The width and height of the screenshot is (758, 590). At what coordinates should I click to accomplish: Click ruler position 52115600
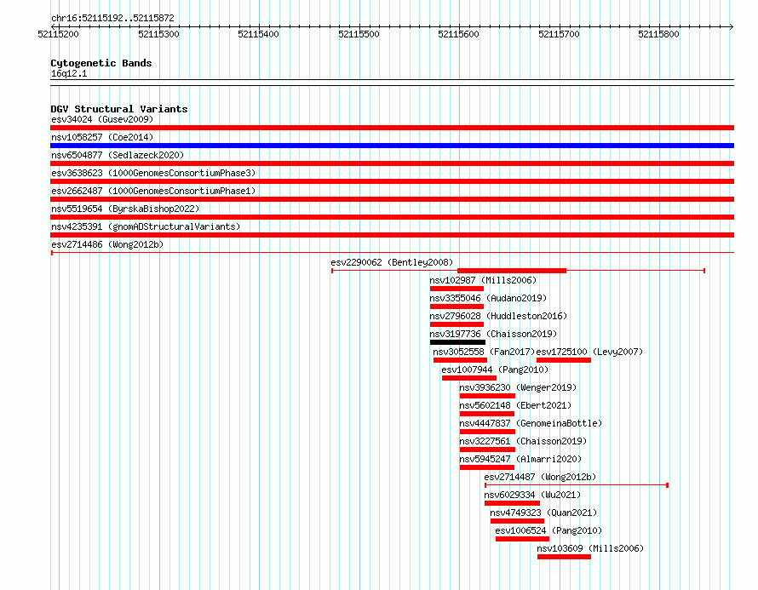(458, 34)
